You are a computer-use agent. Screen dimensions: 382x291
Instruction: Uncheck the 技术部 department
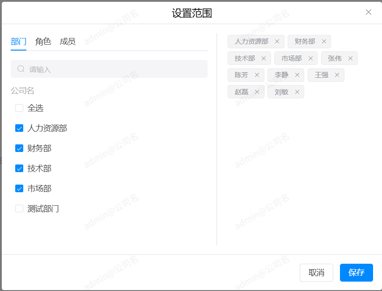tap(19, 169)
